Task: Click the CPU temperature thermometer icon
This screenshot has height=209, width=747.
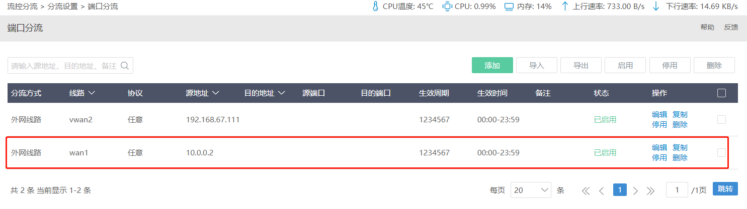Action: point(375,7)
